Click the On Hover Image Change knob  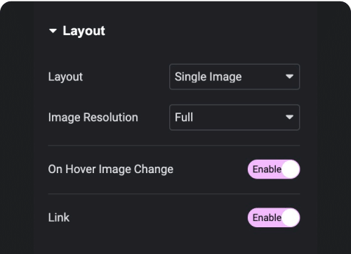coord(291,169)
